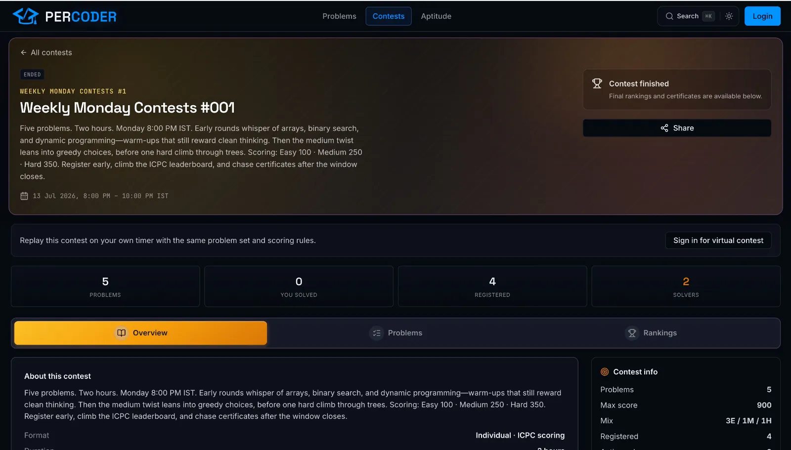Viewport: 791px width, 450px height.
Task: Click the ⌘K shortcut badge
Action: click(x=708, y=16)
